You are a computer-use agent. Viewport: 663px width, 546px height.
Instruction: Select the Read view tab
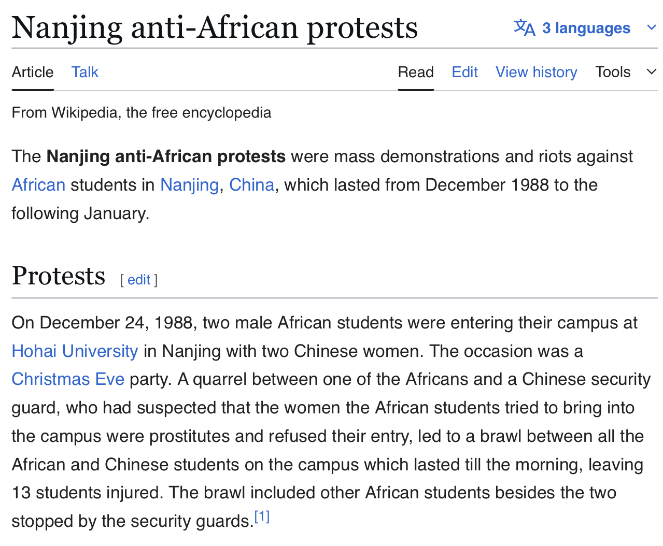pos(416,72)
